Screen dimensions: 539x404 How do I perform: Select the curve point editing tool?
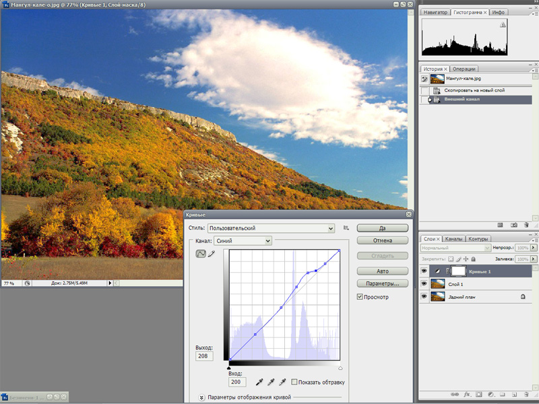tap(201, 254)
